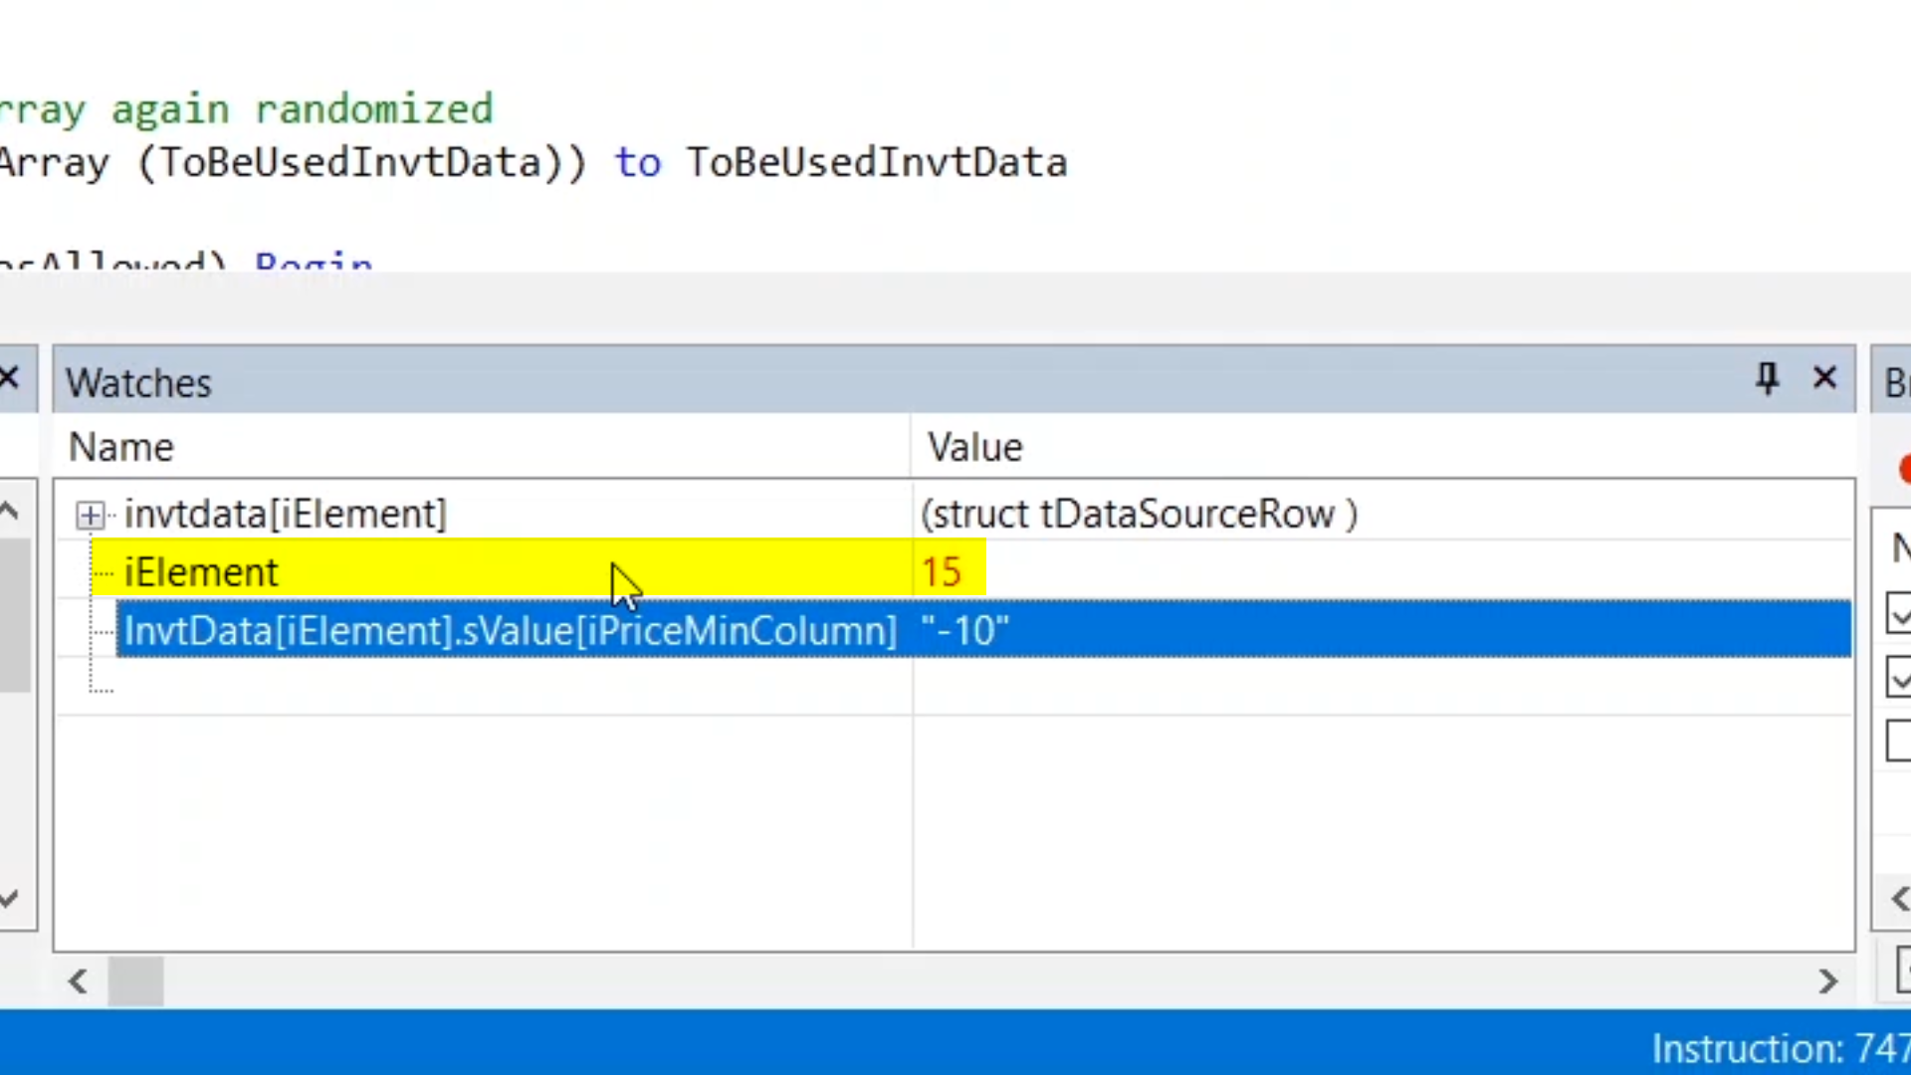
Task: Click the Value column header
Action: pos(974,448)
